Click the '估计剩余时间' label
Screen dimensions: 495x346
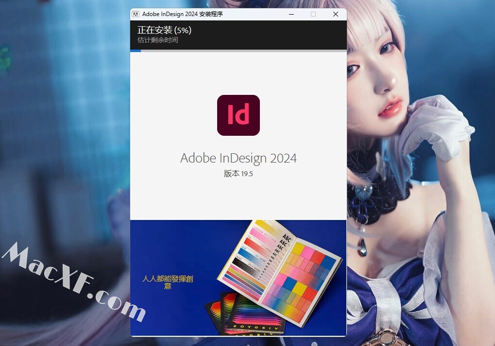pyautogui.click(x=157, y=40)
